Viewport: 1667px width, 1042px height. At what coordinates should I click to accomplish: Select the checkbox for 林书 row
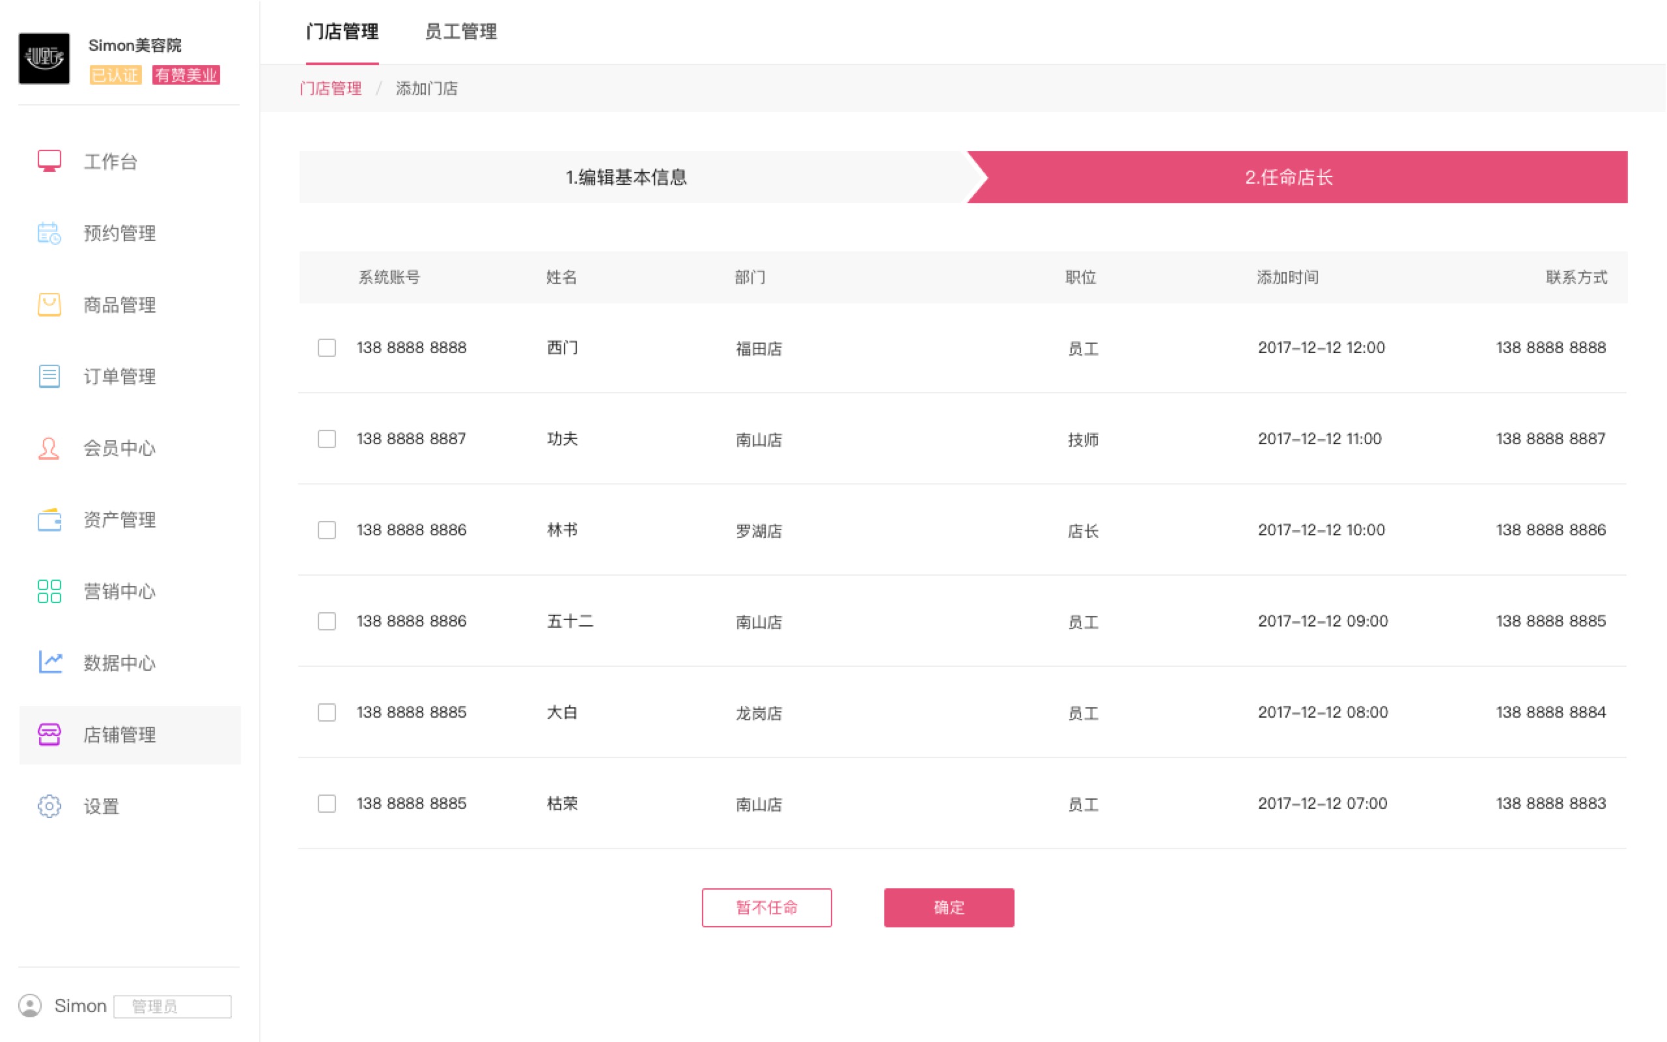click(326, 530)
